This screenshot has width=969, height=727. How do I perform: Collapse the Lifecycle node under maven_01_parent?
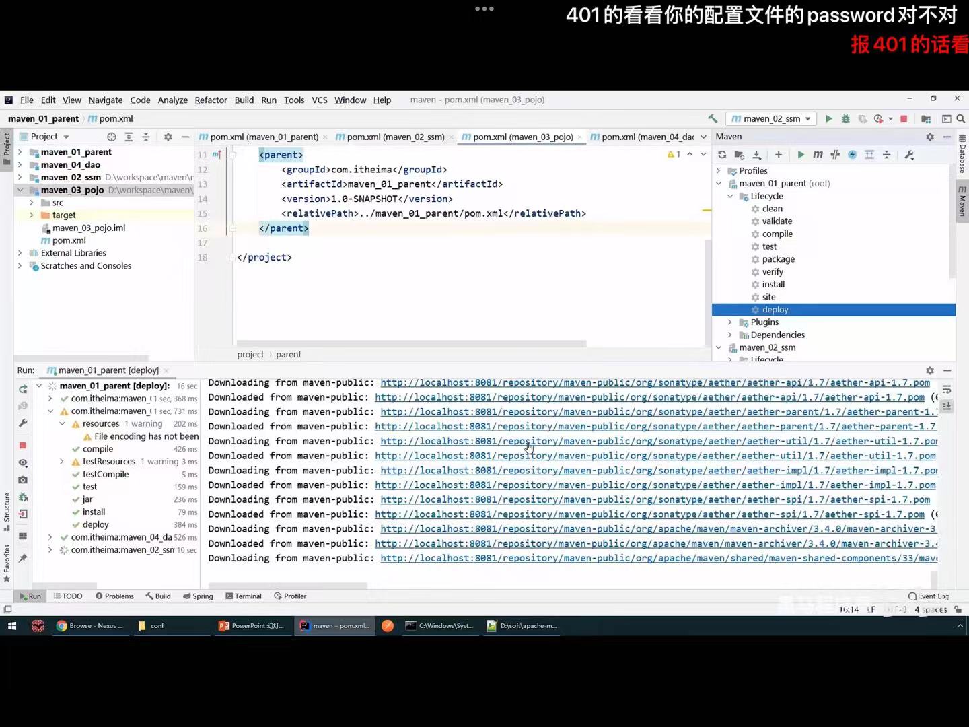[x=730, y=196]
